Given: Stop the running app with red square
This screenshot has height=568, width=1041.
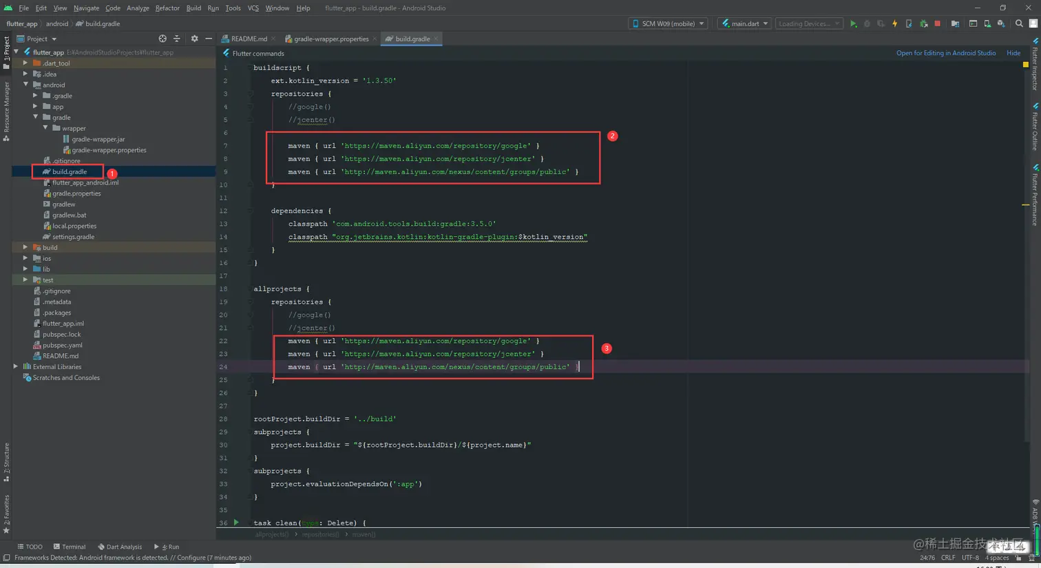Looking at the screenshot, I should click(938, 23).
